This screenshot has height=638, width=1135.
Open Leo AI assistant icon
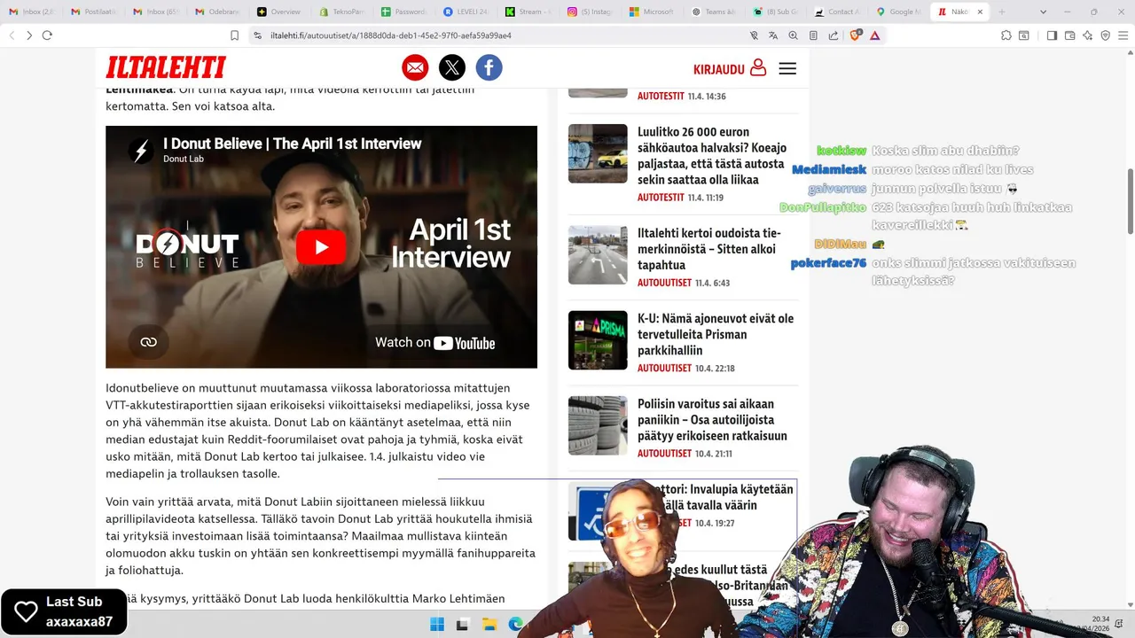click(x=1087, y=35)
